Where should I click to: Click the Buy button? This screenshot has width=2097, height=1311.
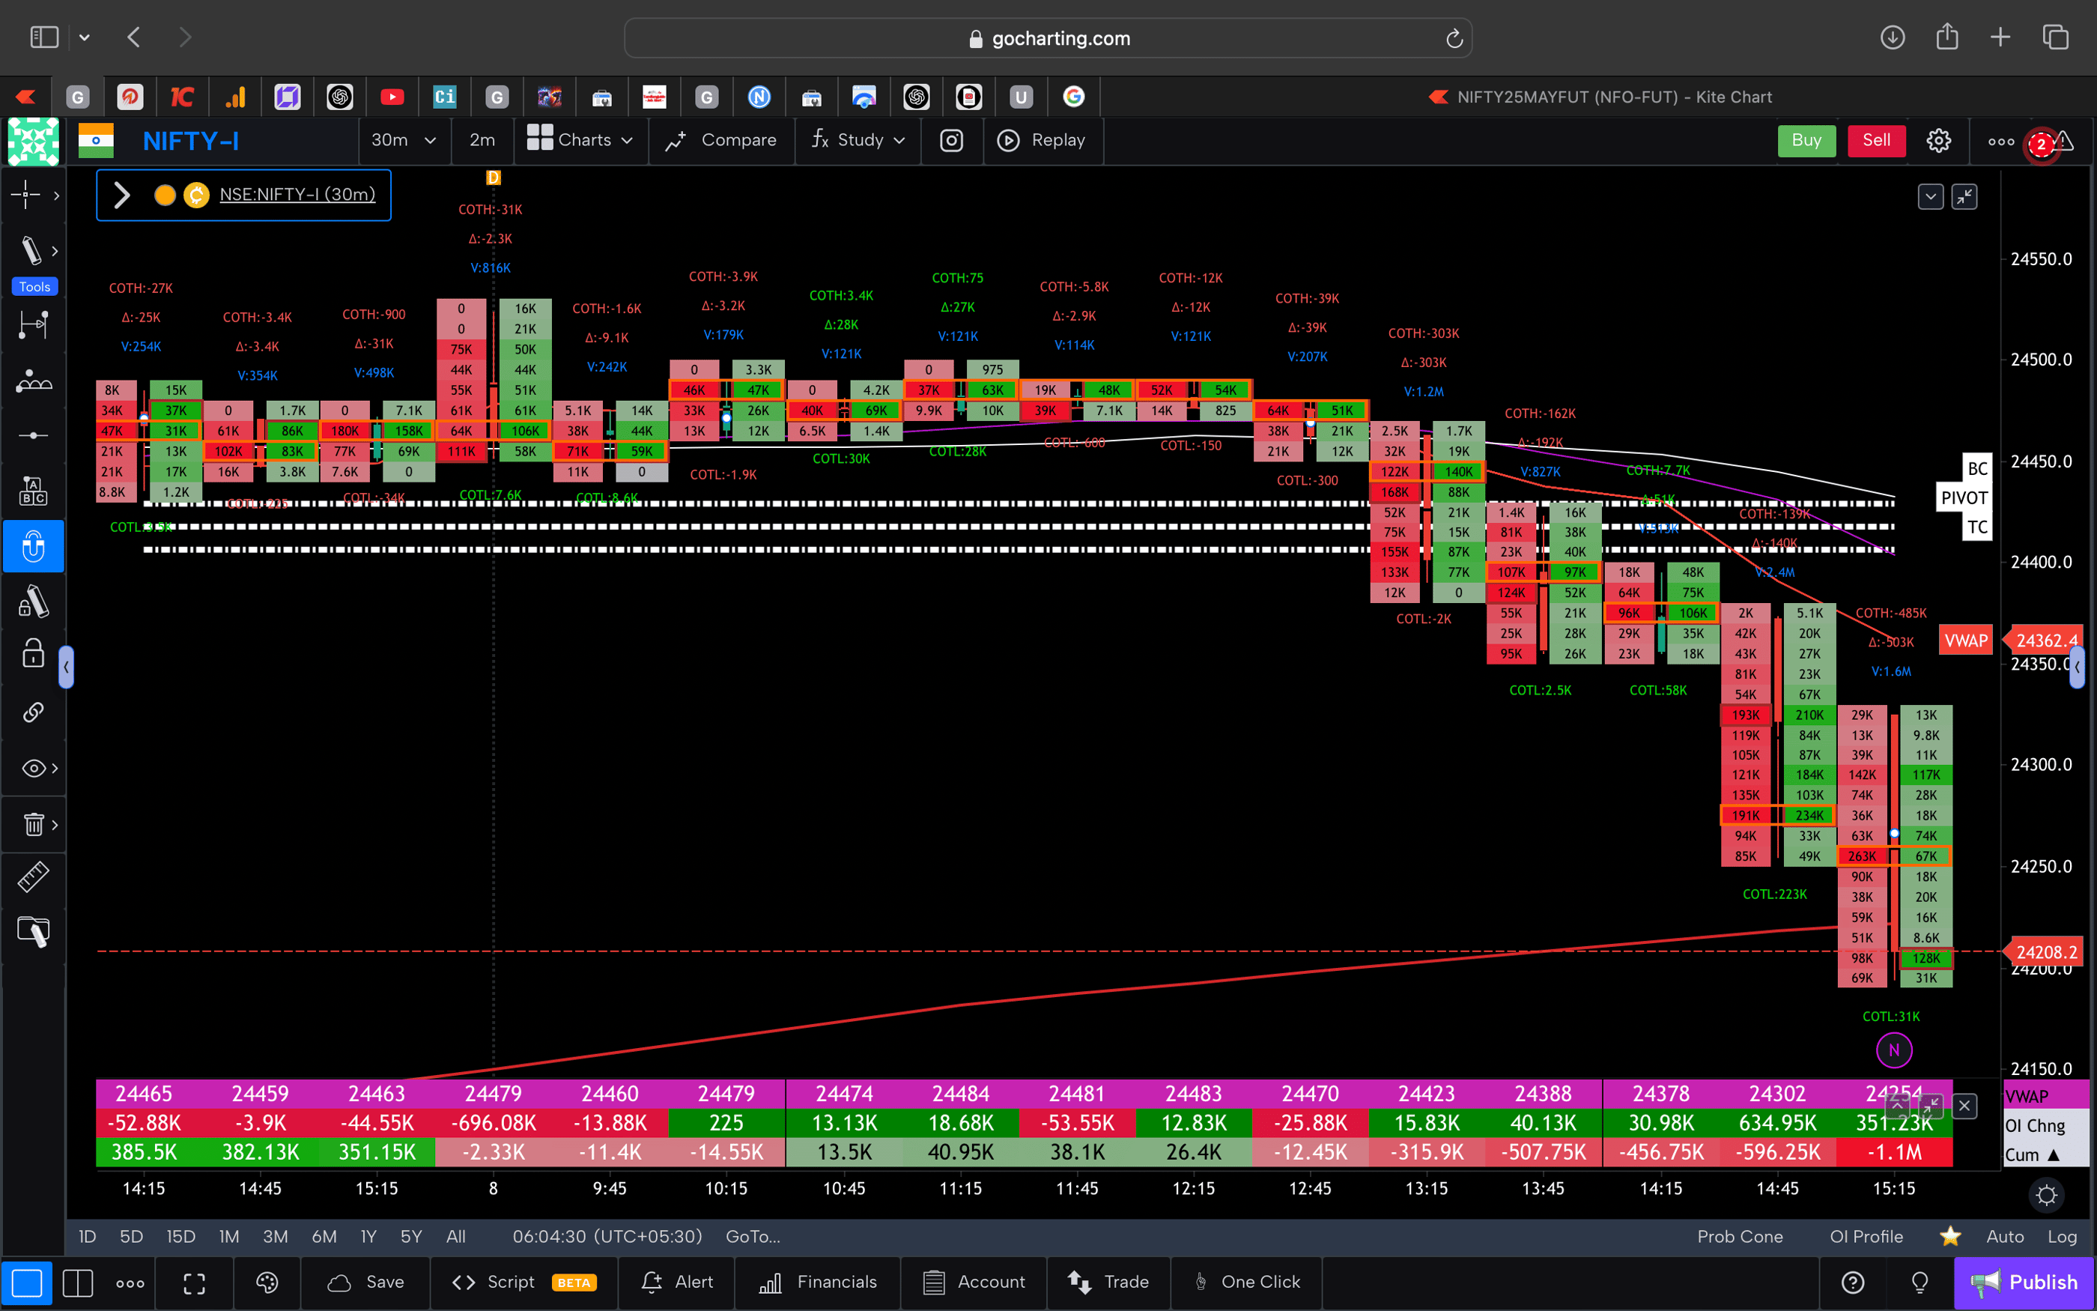(1806, 141)
